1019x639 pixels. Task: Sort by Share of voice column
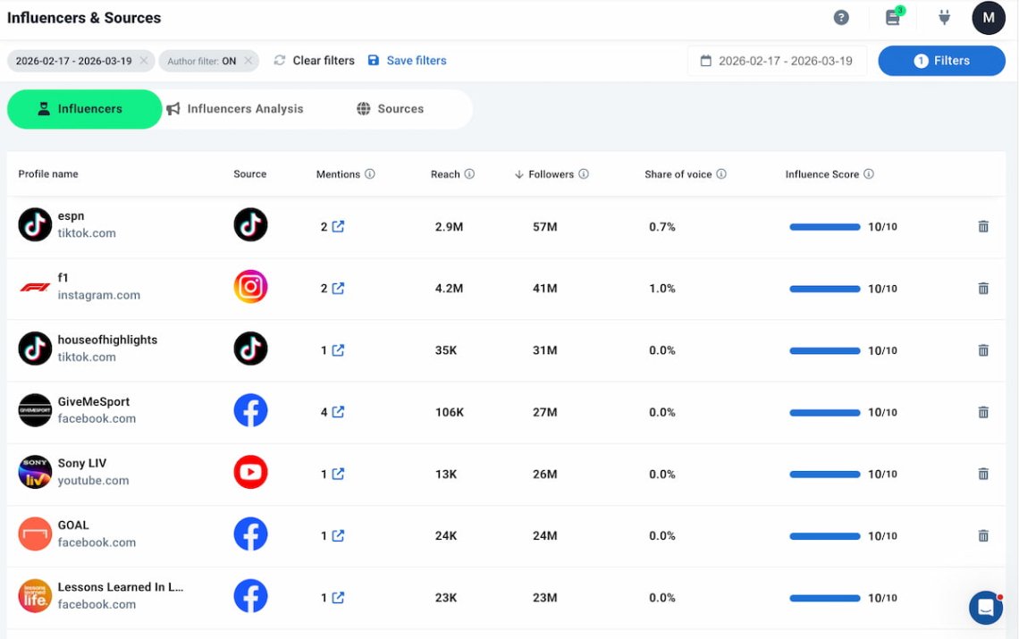(679, 173)
